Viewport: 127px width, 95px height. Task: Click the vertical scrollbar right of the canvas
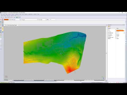tap(106, 53)
